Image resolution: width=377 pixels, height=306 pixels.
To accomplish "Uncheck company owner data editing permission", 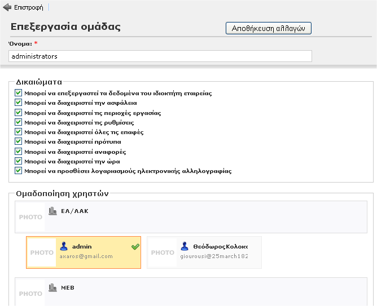I will pyautogui.click(x=19, y=94).
